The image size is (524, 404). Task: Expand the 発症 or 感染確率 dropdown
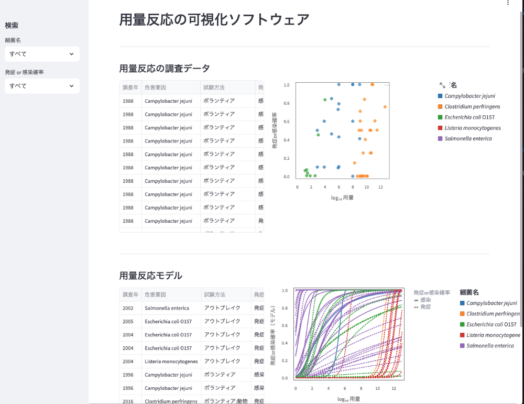click(42, 86)
